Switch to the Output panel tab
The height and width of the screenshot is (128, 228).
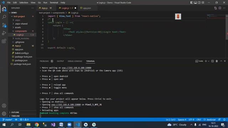(x=60, y=61)
